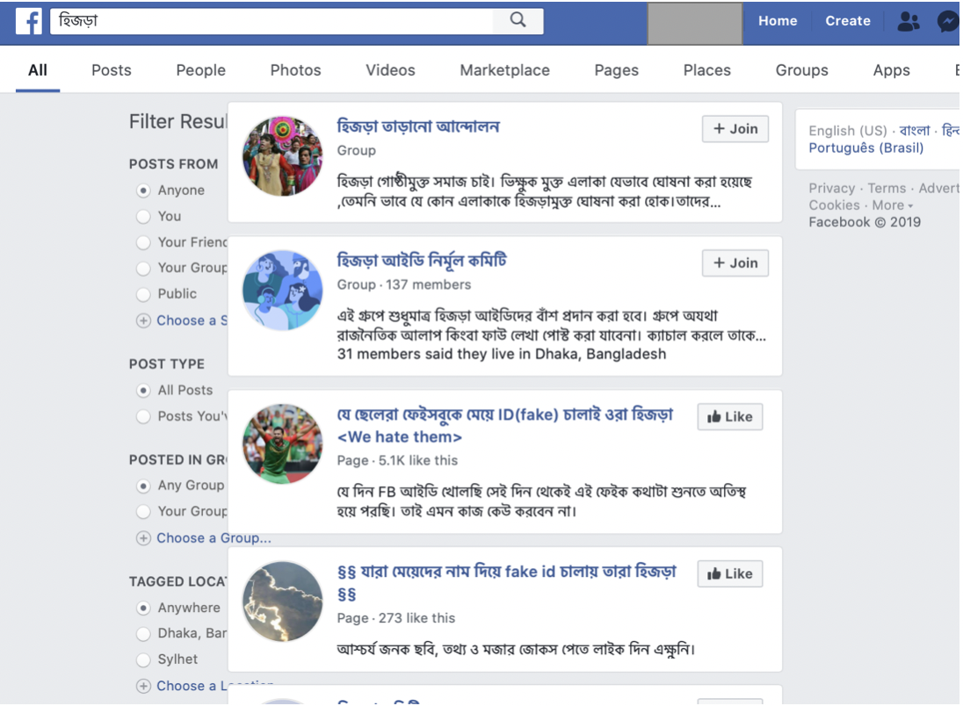Screen dimensions: 963x706
Task: Join the 137 members group
Action: (x=735, y=263)
